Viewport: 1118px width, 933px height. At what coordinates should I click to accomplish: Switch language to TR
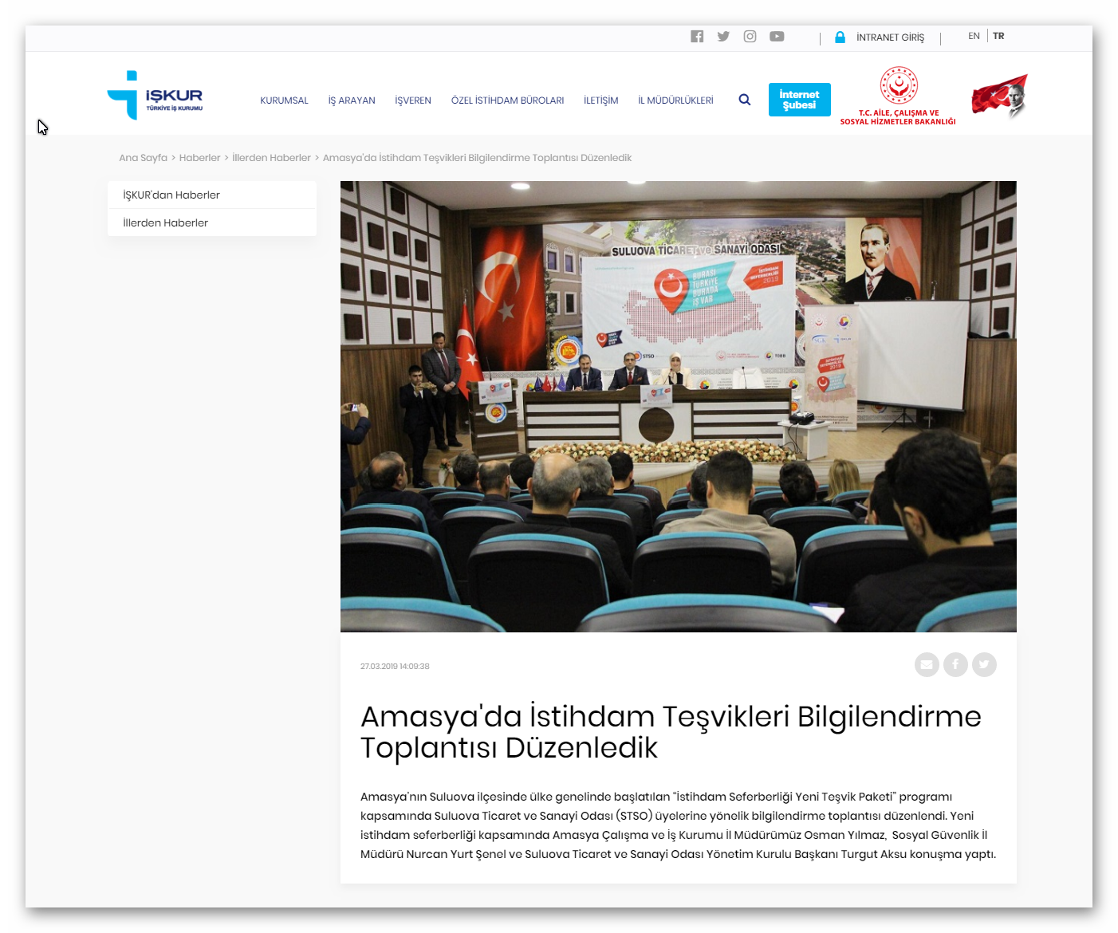click(x=998, y=37)
